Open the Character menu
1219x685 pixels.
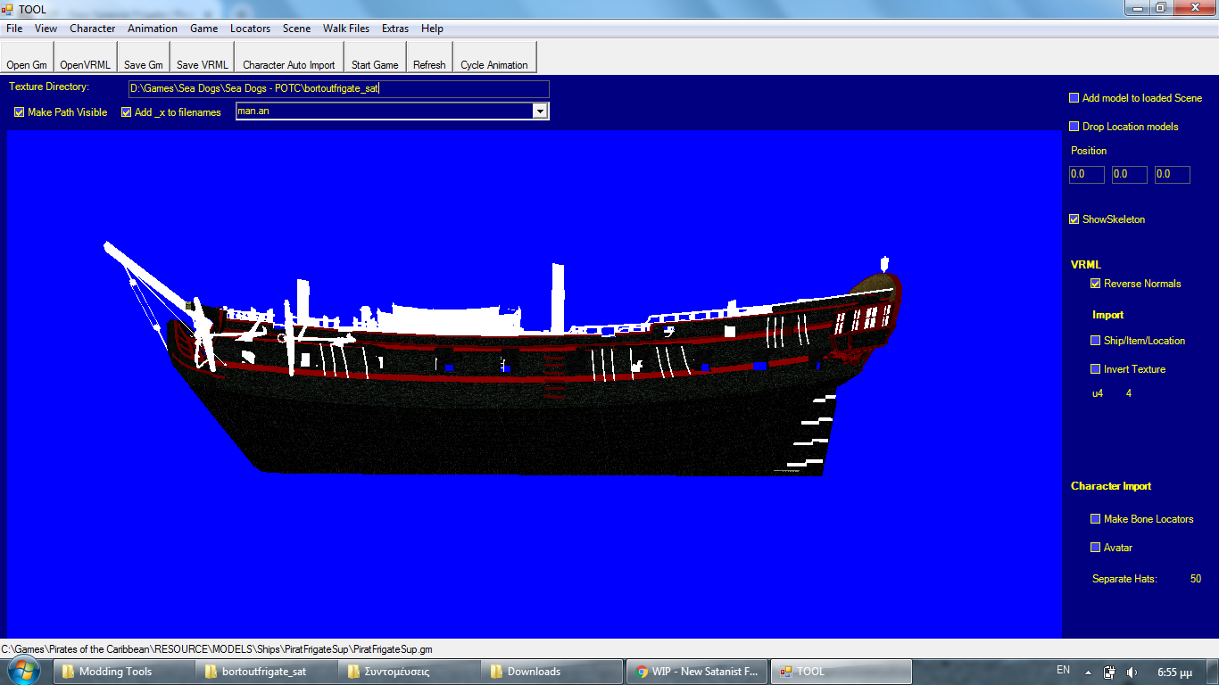pos(93,29)
